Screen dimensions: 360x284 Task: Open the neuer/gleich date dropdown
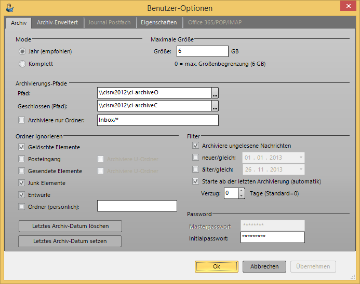[x=300, y=158]
